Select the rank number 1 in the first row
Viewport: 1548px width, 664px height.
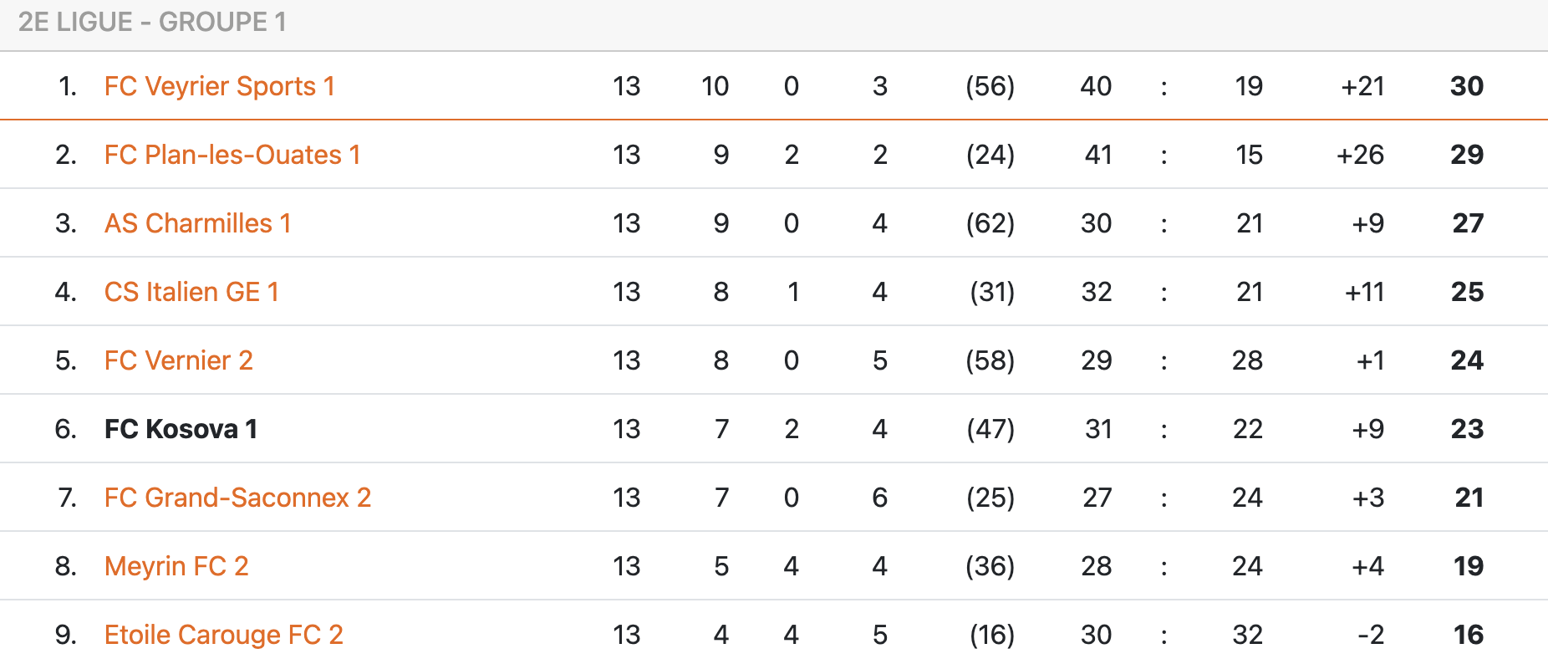click(x=68, y=86)
